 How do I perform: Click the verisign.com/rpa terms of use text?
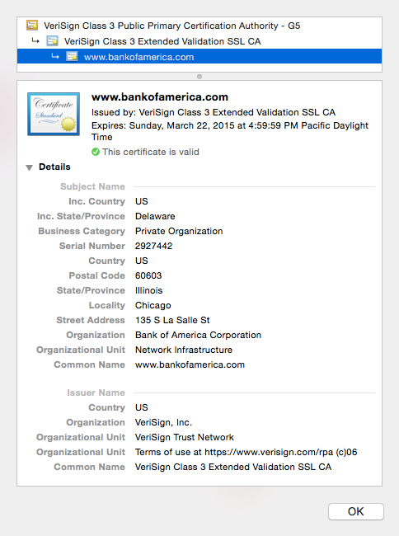point(246,452)
